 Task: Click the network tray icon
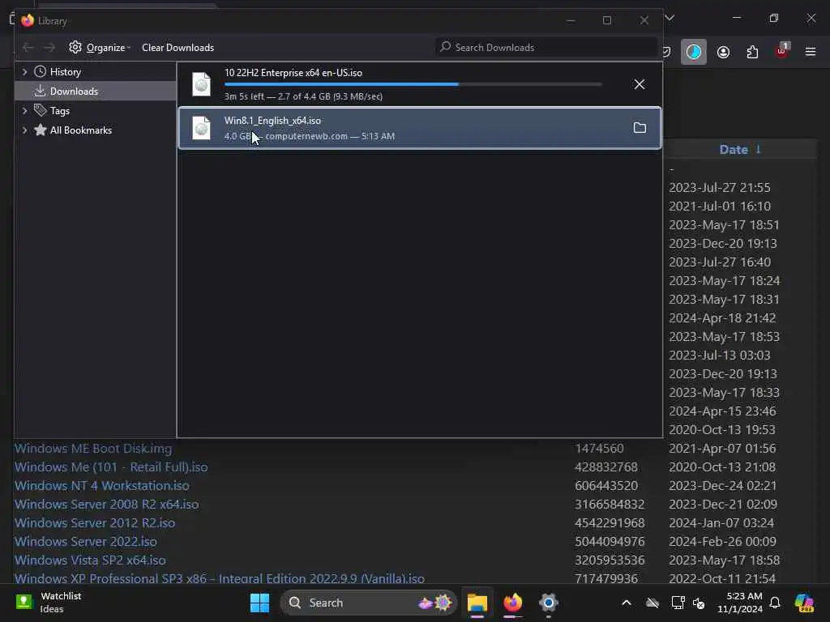678,603
